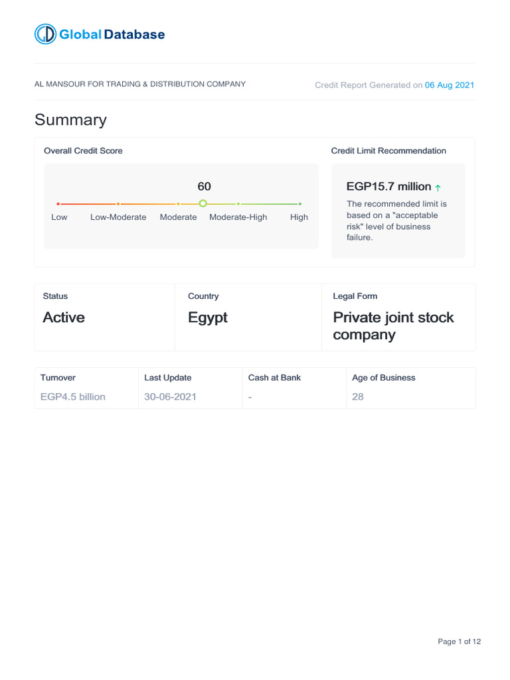Viewport: 510px width, 680px height.
Task: Click the EGP15.7 million credit limit value
Action: click(388, 187)
